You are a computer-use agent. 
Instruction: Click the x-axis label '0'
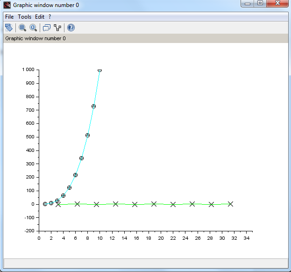pos(39,238)
